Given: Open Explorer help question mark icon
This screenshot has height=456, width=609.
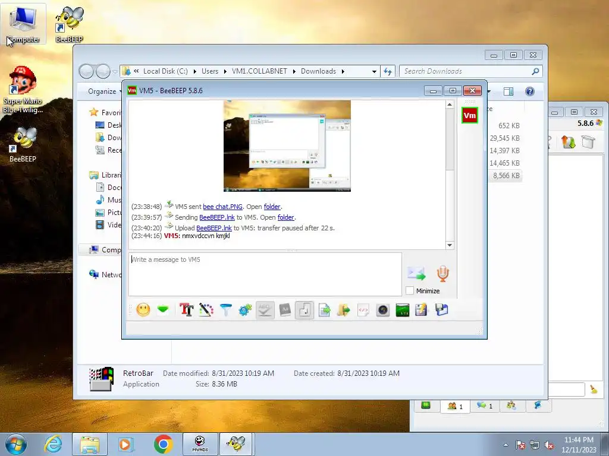Looking at the screenshot, I should (x=530, y=91).
